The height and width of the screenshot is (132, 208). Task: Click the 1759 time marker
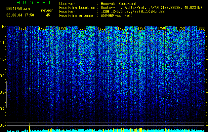point(181,28)
